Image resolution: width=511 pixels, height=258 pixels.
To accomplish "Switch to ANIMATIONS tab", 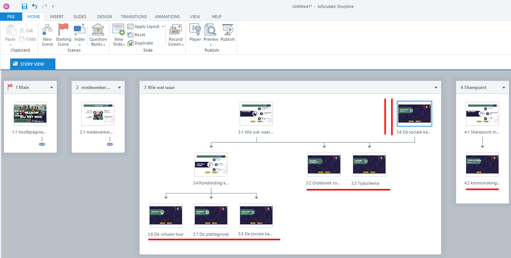I will point(167,16).
